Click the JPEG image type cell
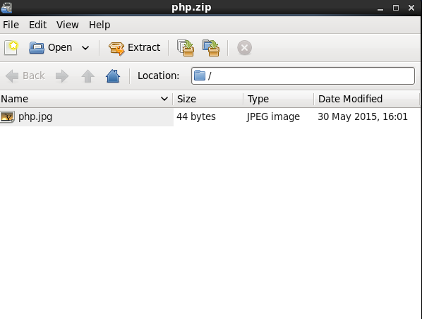 (x=273, y=117)
